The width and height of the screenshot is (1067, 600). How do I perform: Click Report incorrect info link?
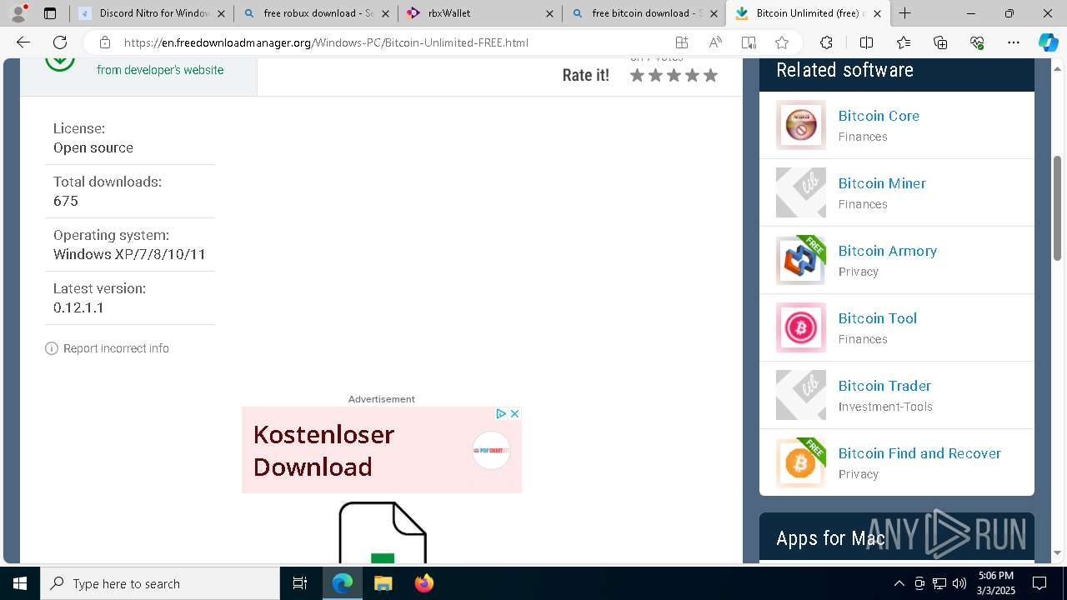click(x=116, y=348)
